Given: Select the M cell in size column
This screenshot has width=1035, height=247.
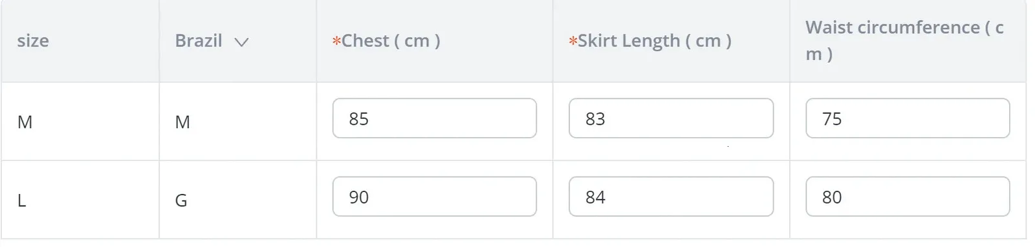Looking at the screenshot, I should (x=25, y=122).
